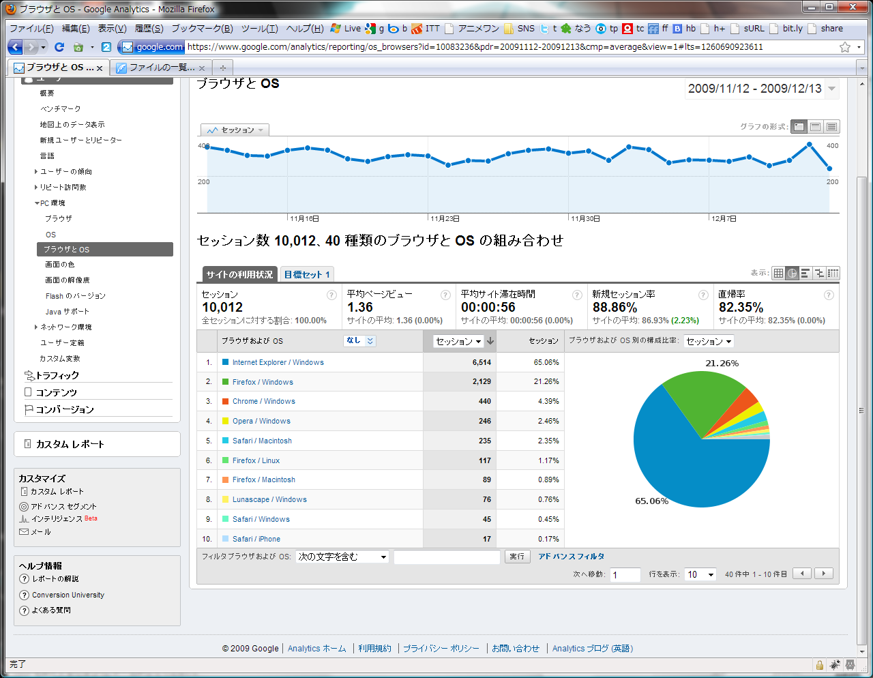
Task: Open help for 平均サイト滞在時間 metric
Action: coord(577,295)
